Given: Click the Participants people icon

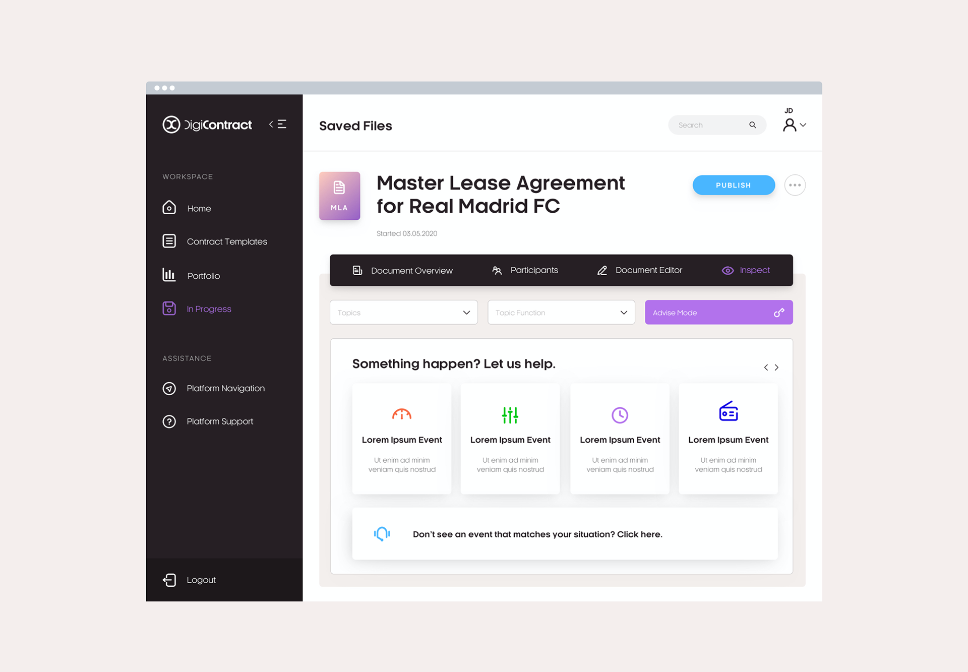Looking at the screenshot, I should click(x=497, y=270).
